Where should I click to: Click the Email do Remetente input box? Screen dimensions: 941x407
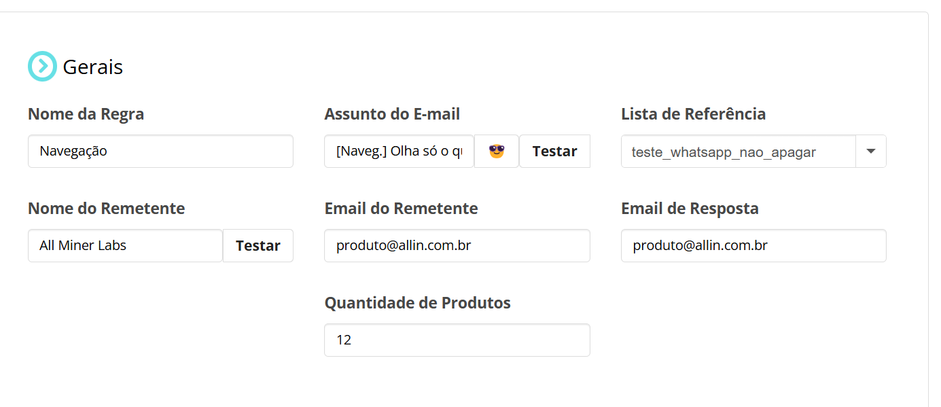click(457, 245)
